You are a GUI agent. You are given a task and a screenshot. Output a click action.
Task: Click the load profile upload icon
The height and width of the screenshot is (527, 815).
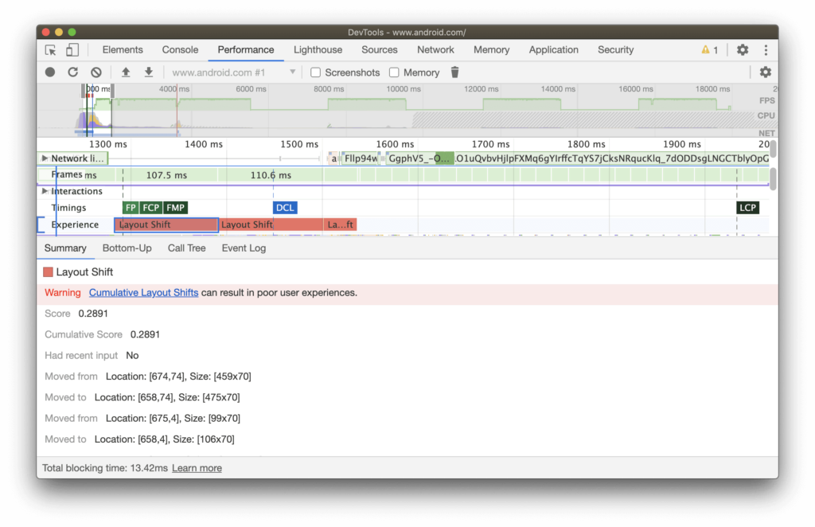(126, 72)
